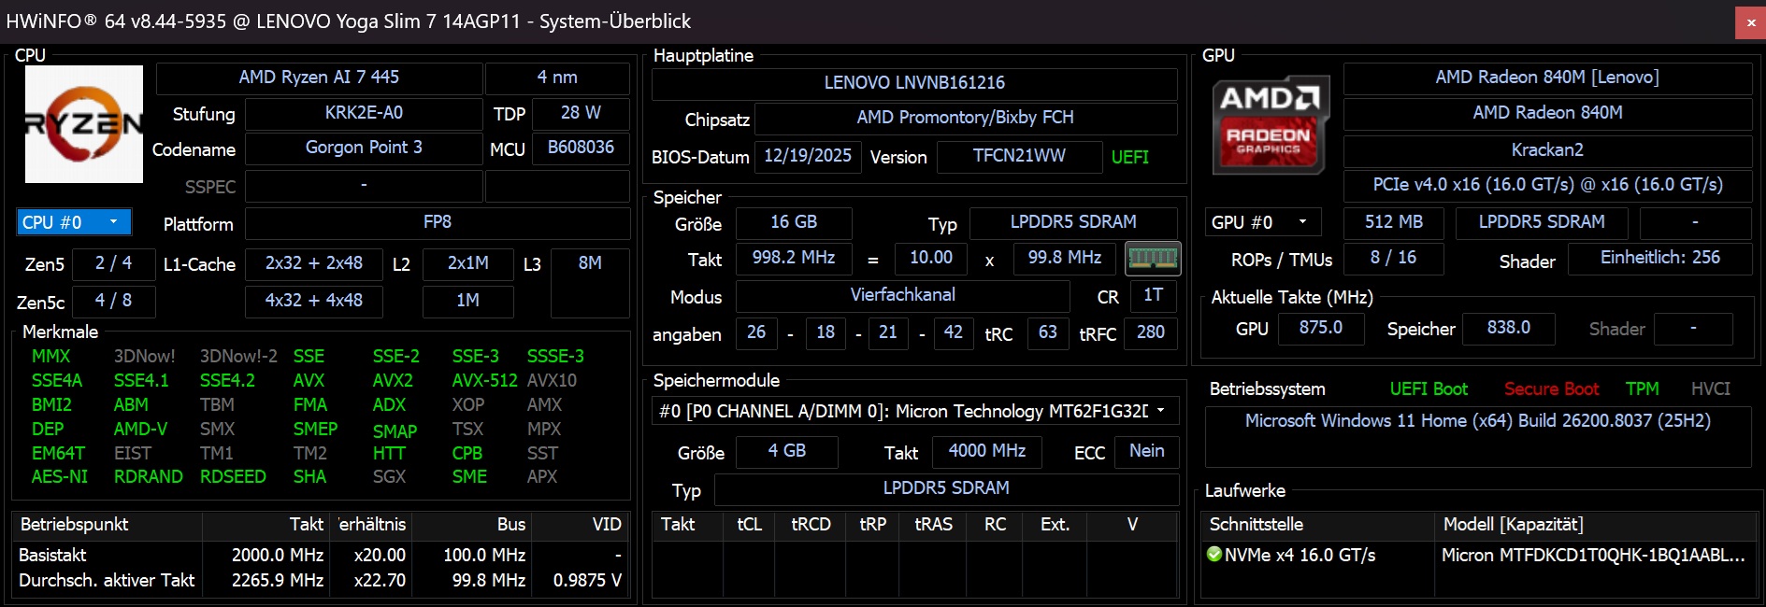This screenshot has height=607, width=1766.
Task: Click the green UEFI Boot indicator
Action: tap(1428, 389)
